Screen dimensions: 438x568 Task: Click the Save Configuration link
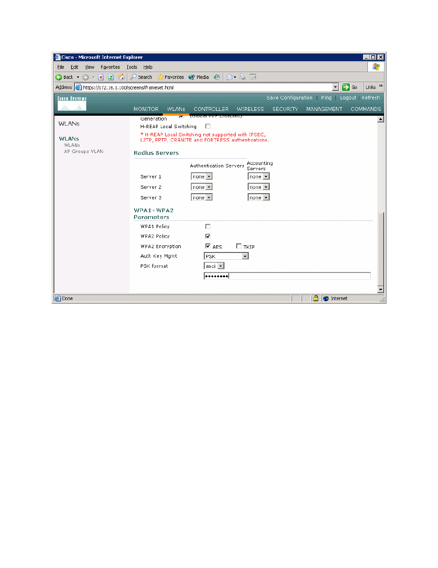pyautogui.click(x=289, y=98)
